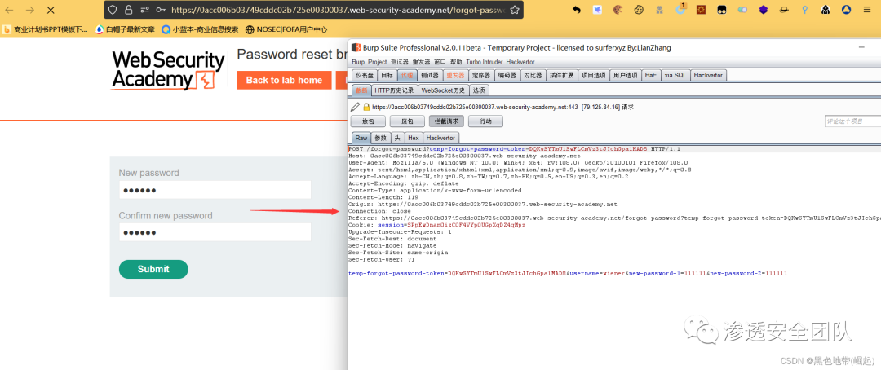Open the 选项 sub-tab under proxy

(479, 90)
